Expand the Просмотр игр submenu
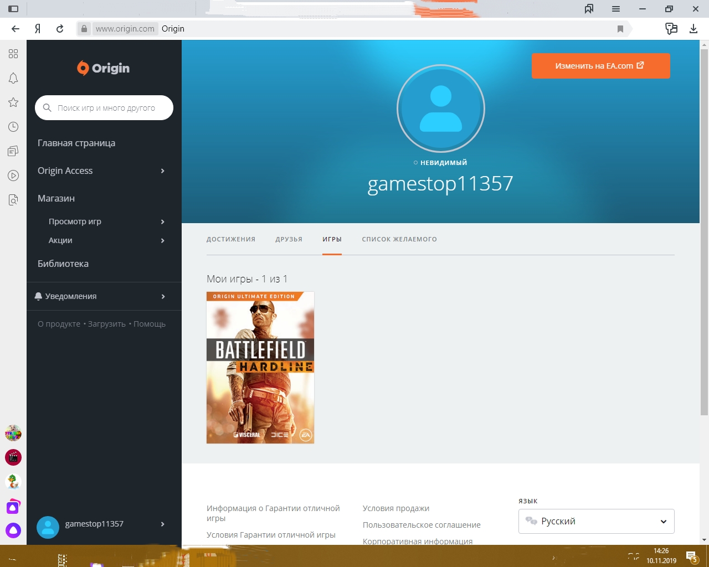Screen dimensions: 709x567 click(162, 221)
